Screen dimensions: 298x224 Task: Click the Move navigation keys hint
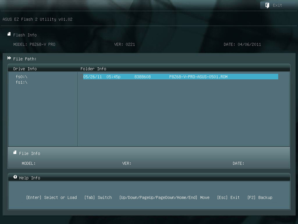pos(164,197)
